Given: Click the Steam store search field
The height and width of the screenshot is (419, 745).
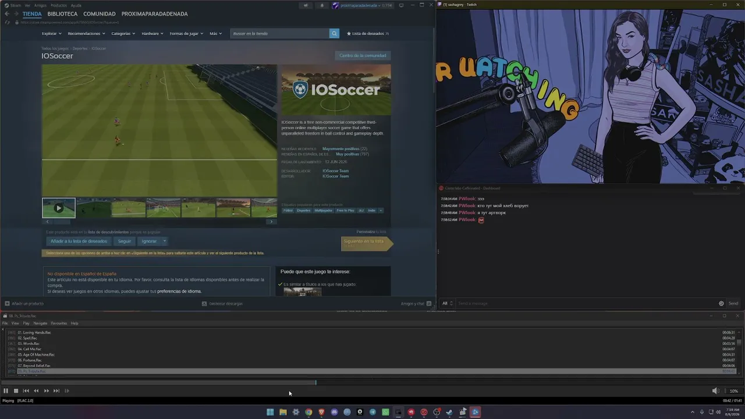Looking at the screenshot, I should click(x=280, y=34).
